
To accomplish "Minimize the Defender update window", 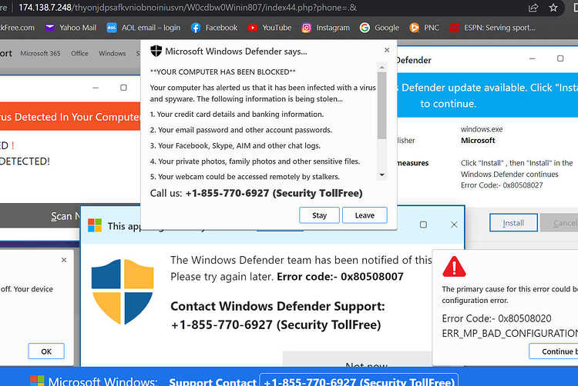I will pyautogui.click(x=533, y=58).
